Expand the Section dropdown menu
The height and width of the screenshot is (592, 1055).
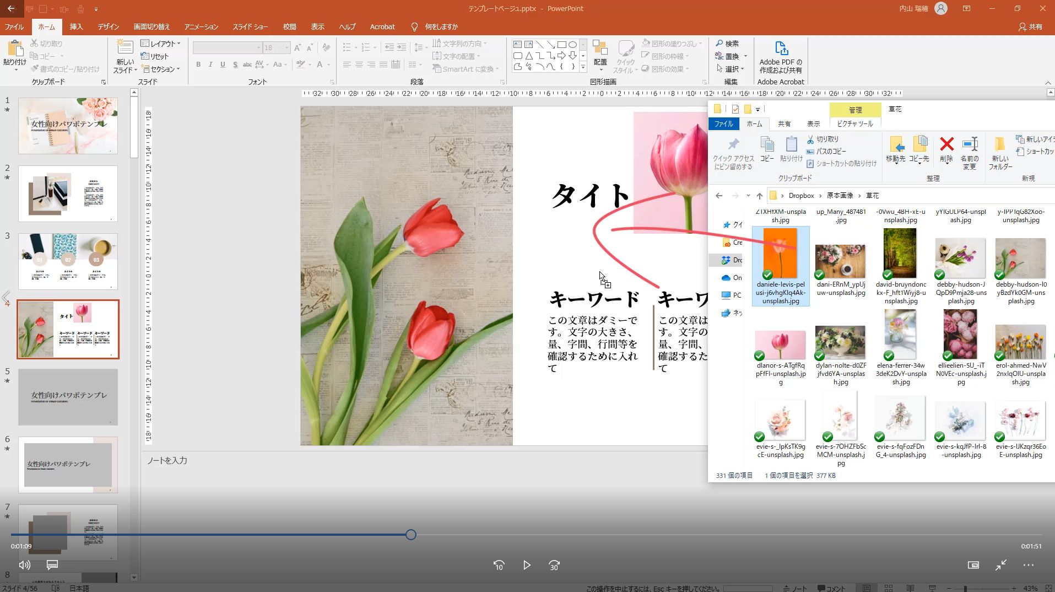161,69
